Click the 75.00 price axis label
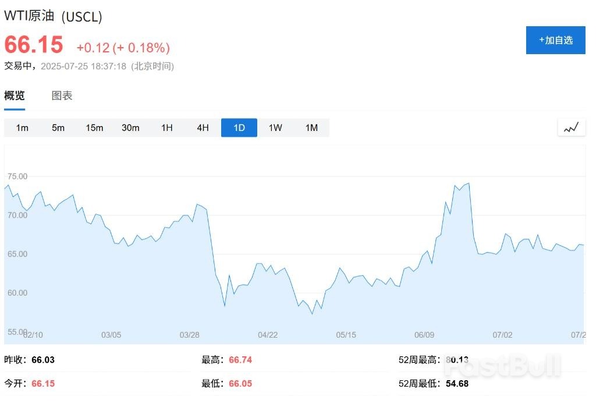The width and height of the screenshot is (596, 407). pyautogui.click(x=16, y=176)
